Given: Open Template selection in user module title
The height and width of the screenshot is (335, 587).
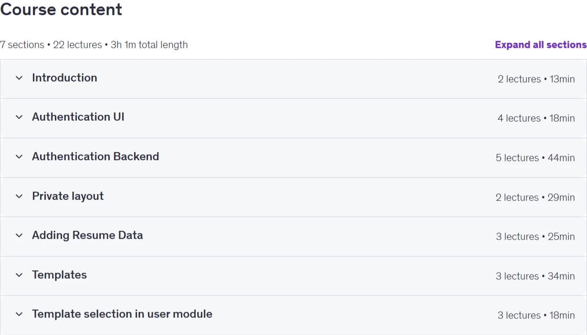Looking at the screenshot, I should pyautogui.click(x=122, y=314).
